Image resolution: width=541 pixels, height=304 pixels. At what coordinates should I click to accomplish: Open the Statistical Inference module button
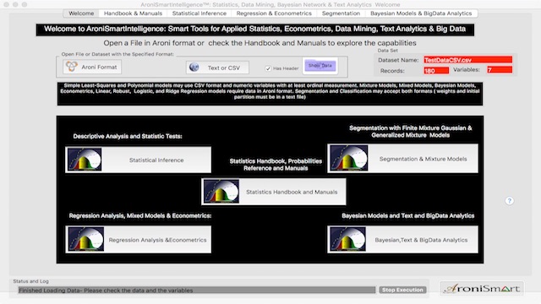point(138,160)
